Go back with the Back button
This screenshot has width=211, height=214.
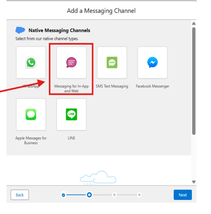click(x=20, y=195)
